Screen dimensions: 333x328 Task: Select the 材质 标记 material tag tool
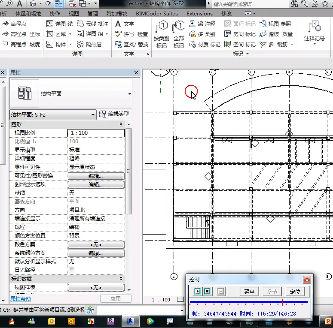(x=205, y=44)
